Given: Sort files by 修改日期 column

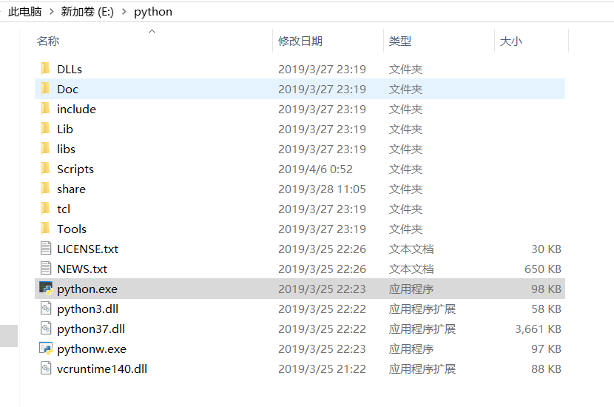Looking at the screenshot, I should [x=300, y=41].
